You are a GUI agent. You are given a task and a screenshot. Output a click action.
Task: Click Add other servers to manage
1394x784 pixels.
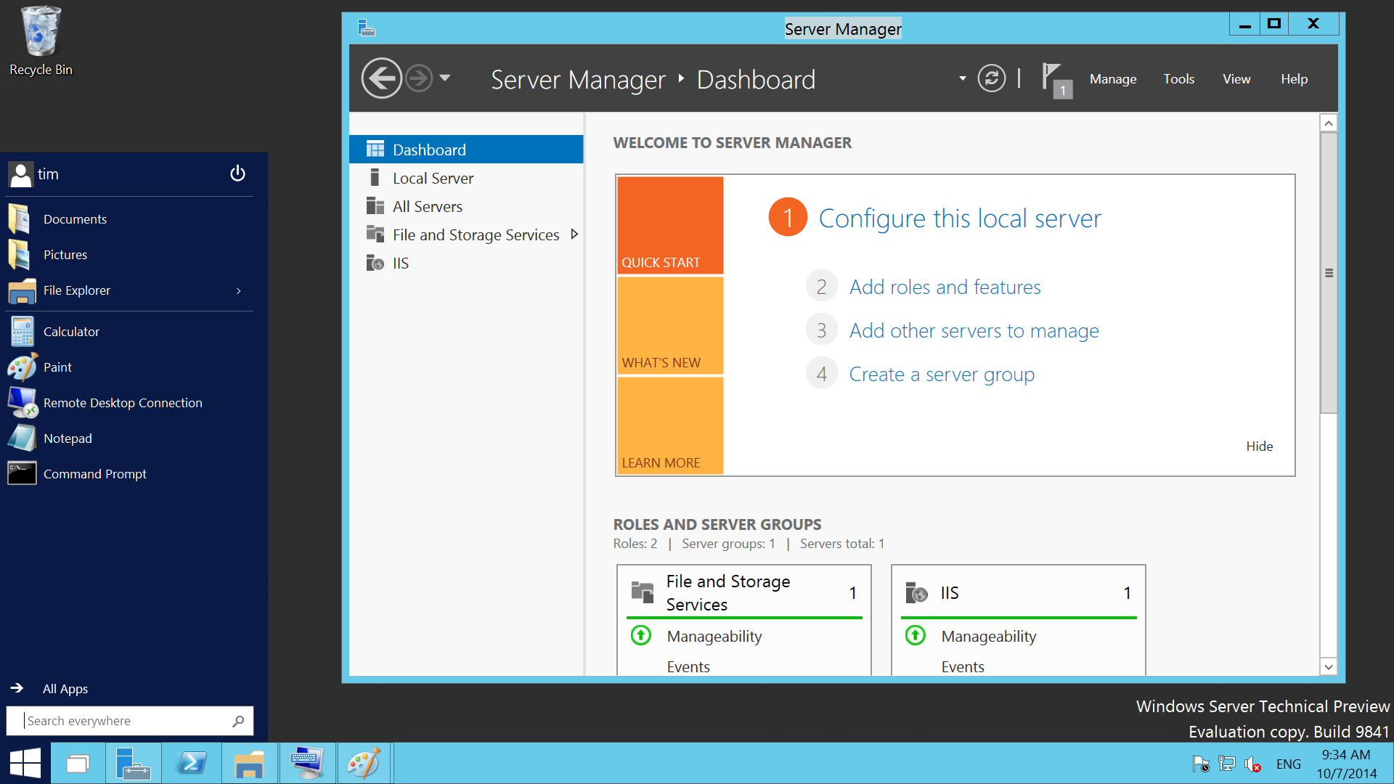pos(973,330)
